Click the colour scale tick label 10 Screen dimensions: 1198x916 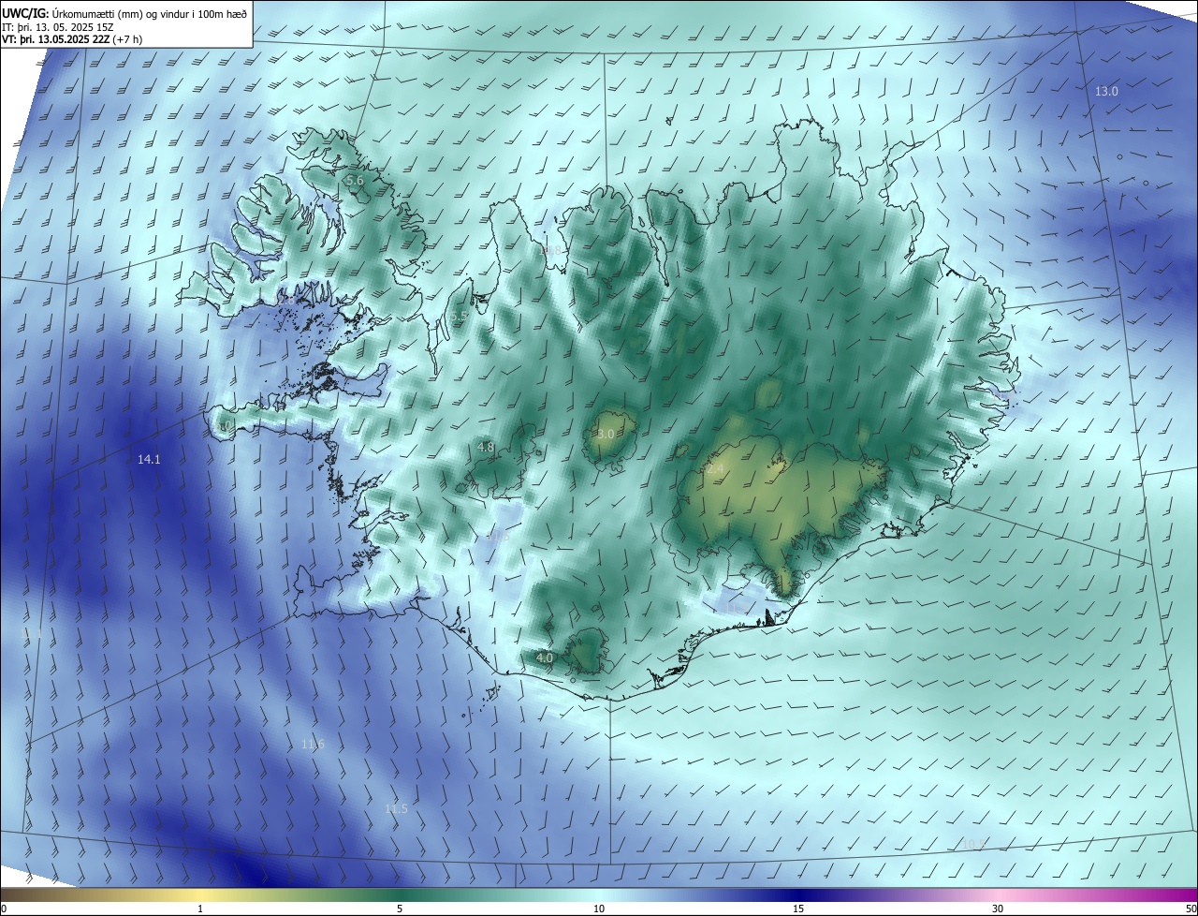click(x=599, y=909)
